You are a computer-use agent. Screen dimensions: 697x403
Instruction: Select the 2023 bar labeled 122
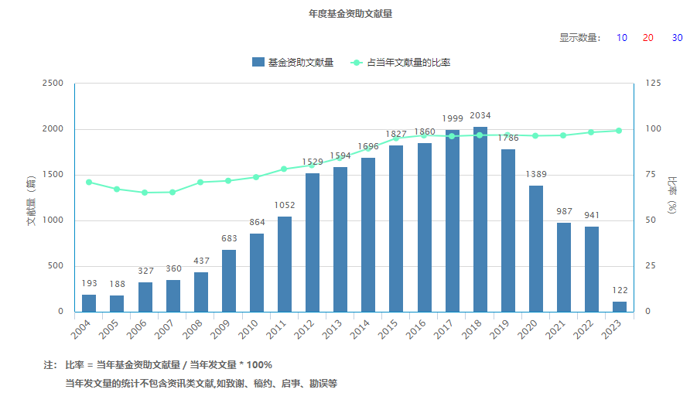point(620,306)
